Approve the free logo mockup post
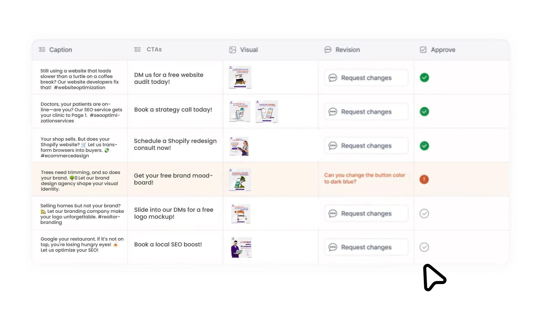This screenshot has width=541, height=313. [x=424, y=213]
